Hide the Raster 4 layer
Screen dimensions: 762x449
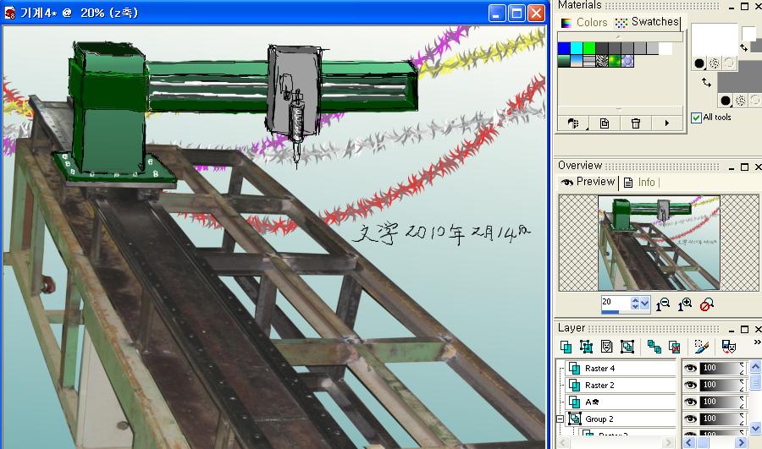[x=690, y=369]
